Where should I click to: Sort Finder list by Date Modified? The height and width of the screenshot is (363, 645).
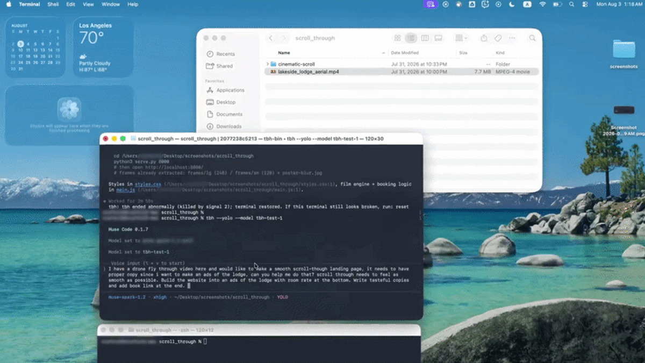tap(405, 53)
